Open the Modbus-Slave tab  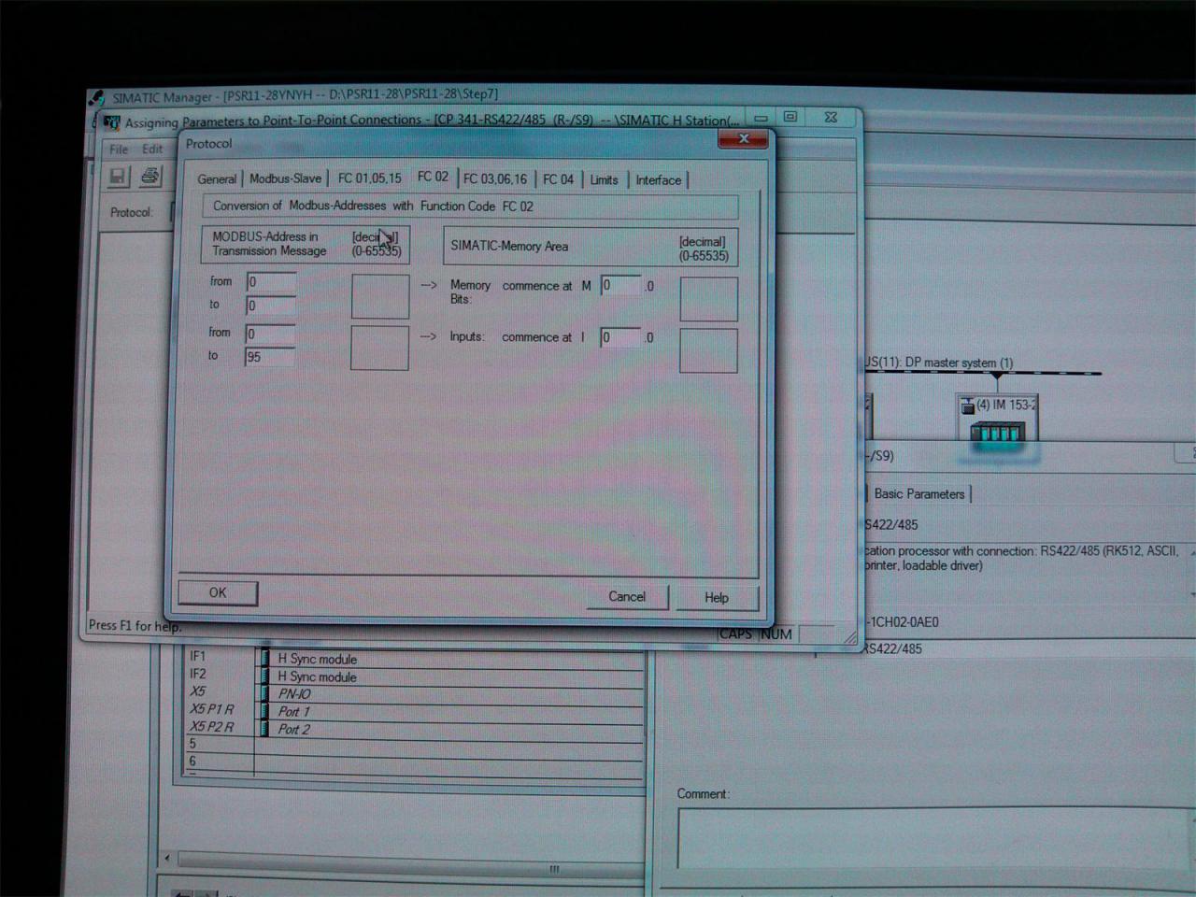285,178
